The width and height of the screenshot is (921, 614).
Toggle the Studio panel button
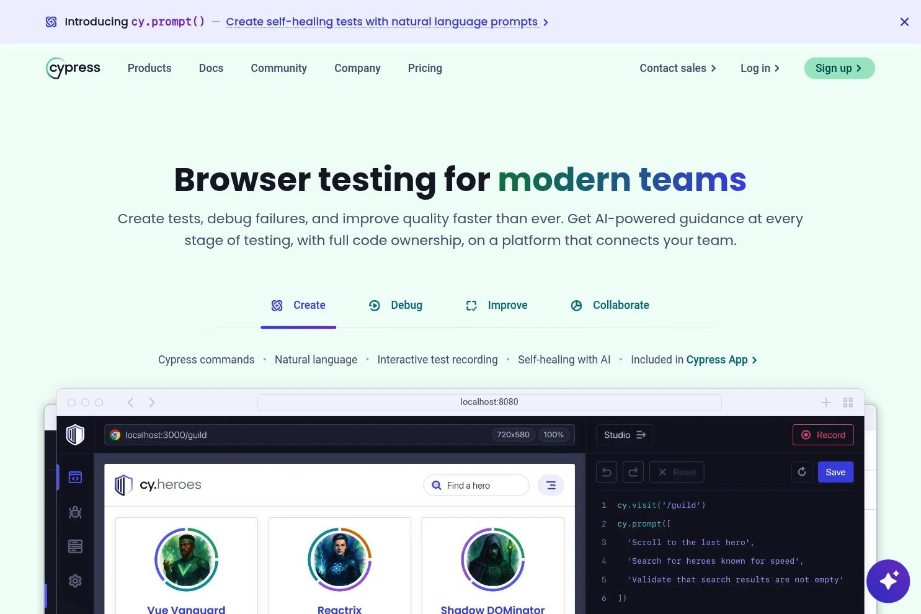pyautogui.click(x=625, y=435)
